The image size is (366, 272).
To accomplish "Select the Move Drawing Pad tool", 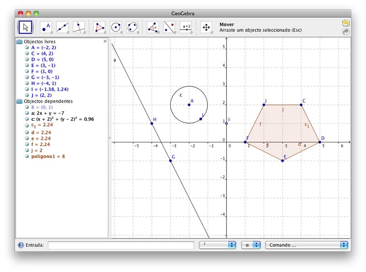I will 206,27.
